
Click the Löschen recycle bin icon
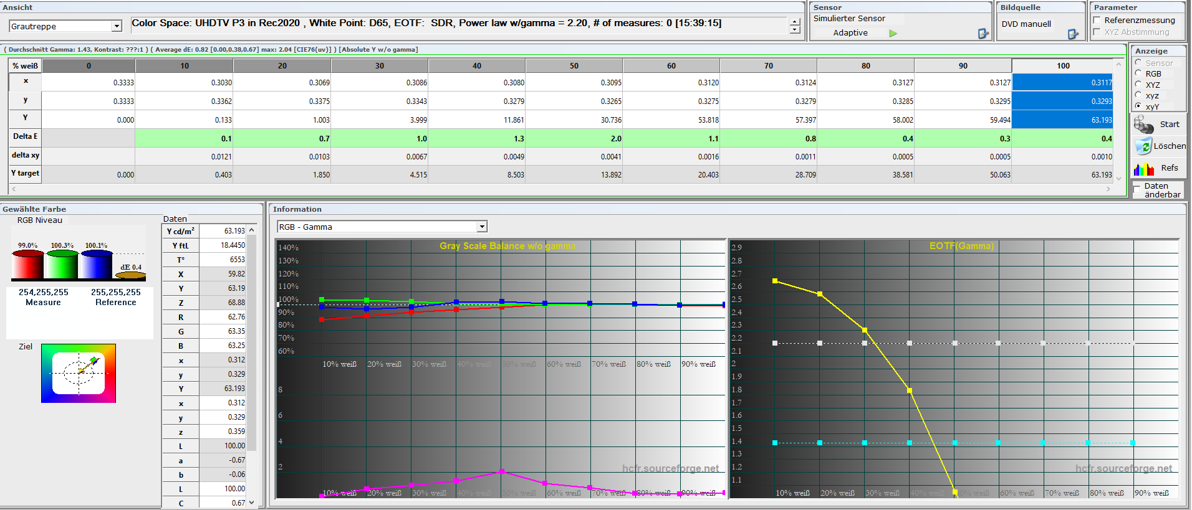pos(1143,146)
